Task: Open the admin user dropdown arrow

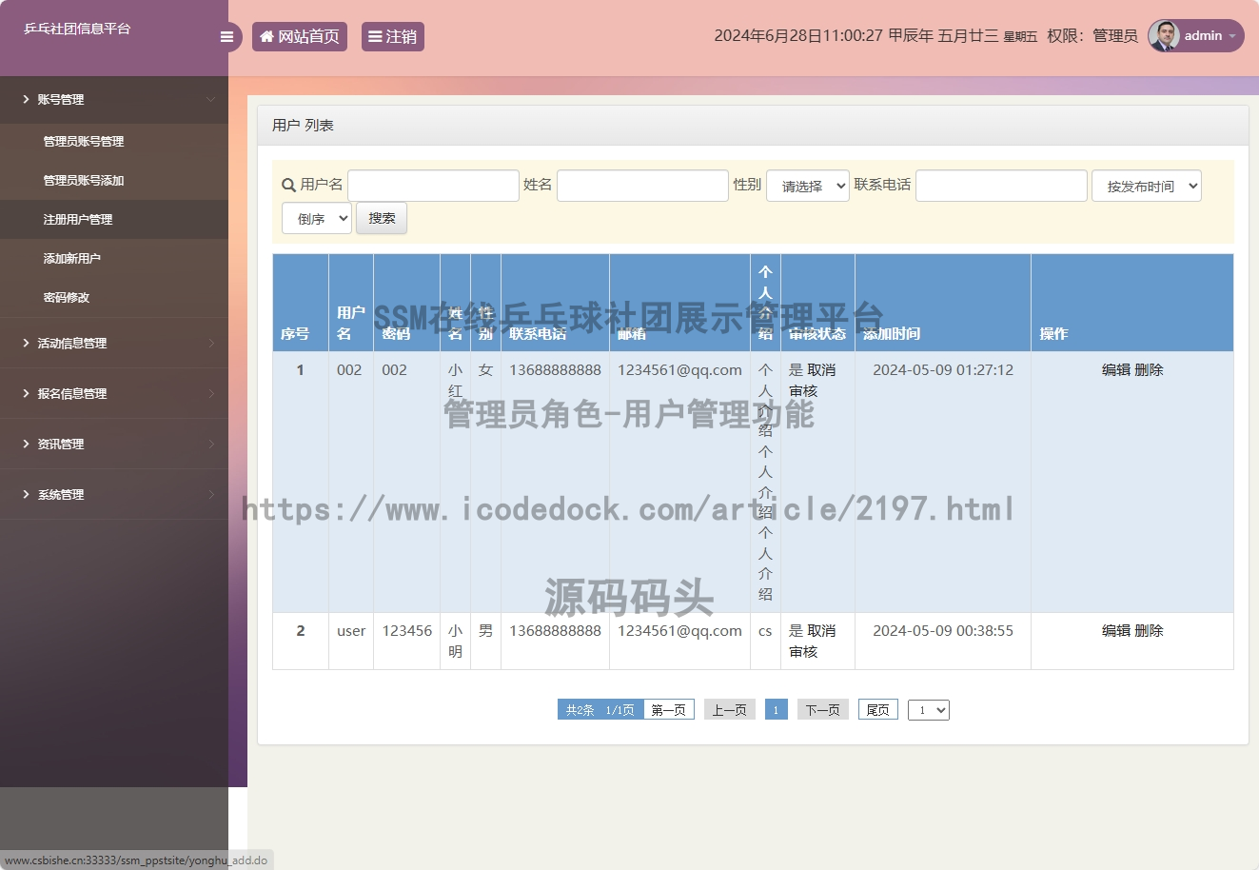Action: click(x=1232, y=36)
